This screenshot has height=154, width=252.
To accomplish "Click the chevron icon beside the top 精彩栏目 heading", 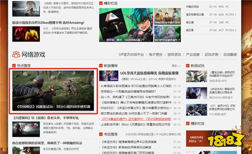I will [x=101, y=3].
